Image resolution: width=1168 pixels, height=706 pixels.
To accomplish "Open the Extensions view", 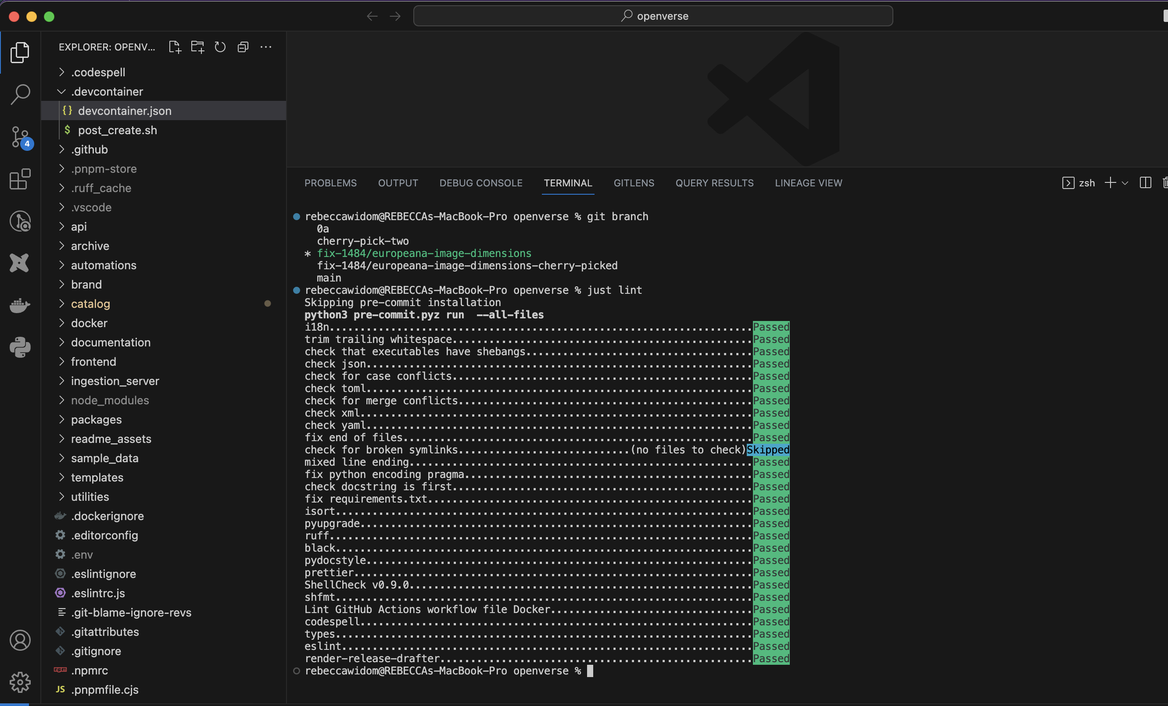I will tap(19, 180).
